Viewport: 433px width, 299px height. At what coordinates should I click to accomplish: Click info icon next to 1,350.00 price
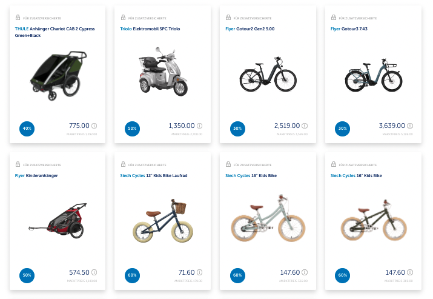(x=200, y=126)
